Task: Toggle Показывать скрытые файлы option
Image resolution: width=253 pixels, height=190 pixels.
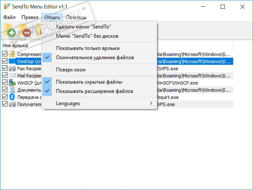Action: coord(99,82)
